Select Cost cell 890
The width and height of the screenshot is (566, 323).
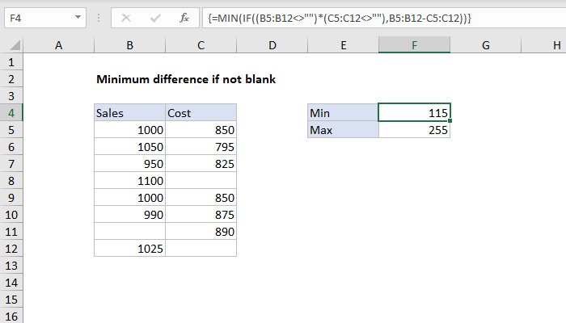pyautogui.click(x=201, y=232)
